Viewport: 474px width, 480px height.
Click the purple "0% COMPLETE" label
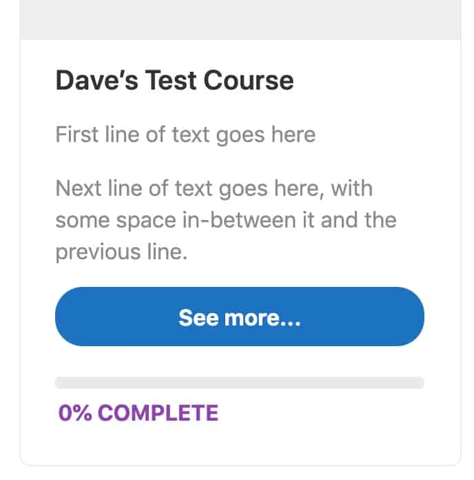pyautogui.click(x=138, y=413)
